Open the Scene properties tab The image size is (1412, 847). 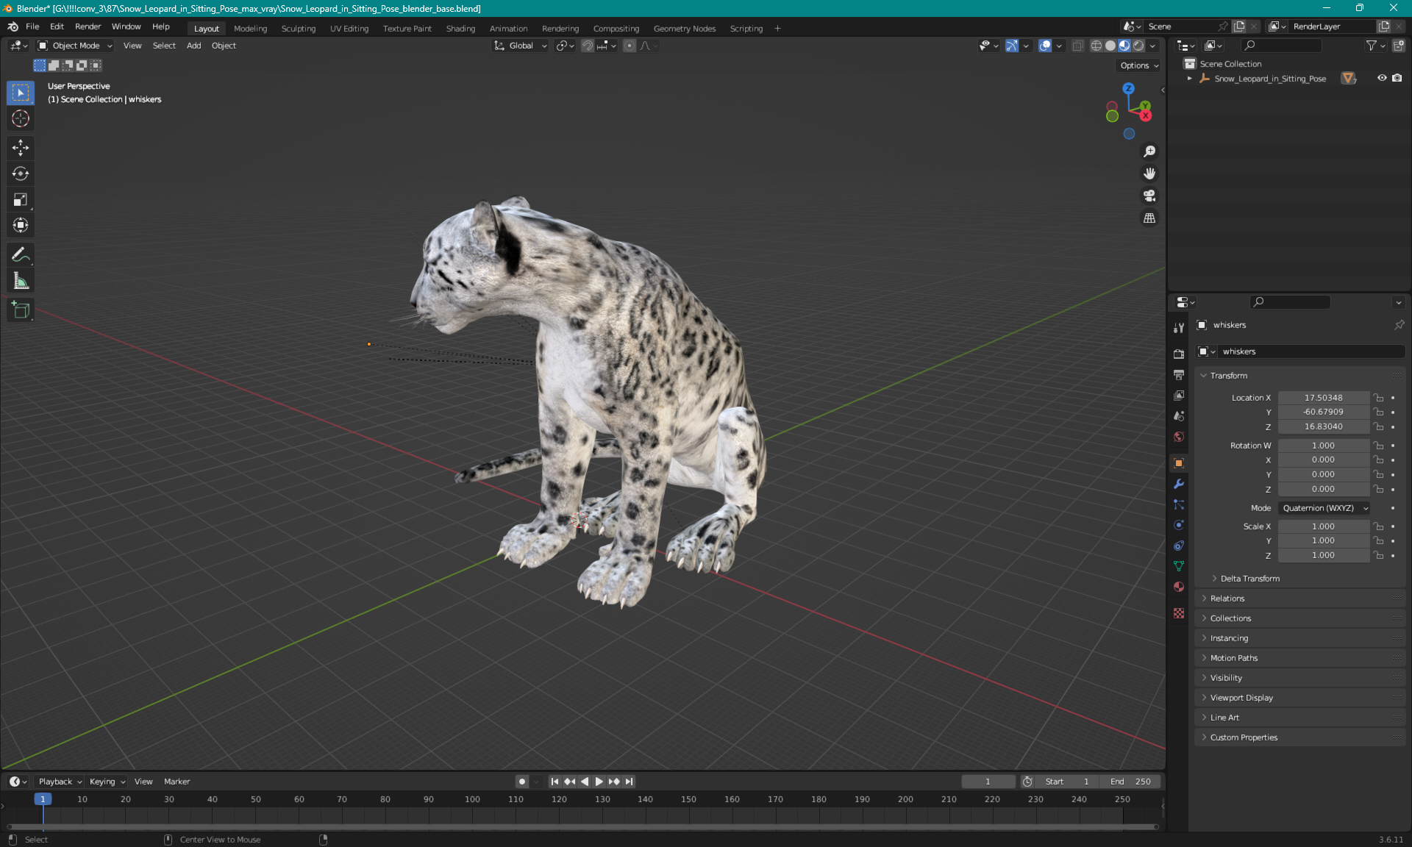click(x=1179, y=416)
